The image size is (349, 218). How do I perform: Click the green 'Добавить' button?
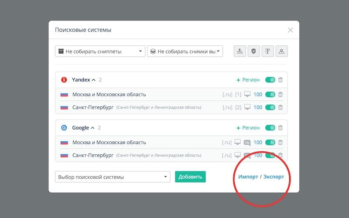pos(190,177)
